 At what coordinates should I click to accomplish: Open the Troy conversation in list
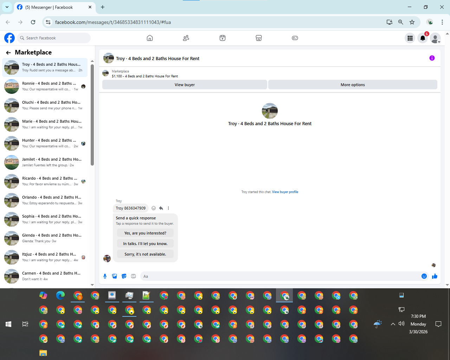pyautogui.click(x=45, y=67)
